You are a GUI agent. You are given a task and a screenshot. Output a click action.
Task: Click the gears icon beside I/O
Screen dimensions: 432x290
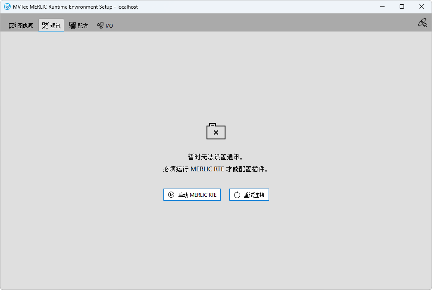pyautogui.click(x=100, y=26)
